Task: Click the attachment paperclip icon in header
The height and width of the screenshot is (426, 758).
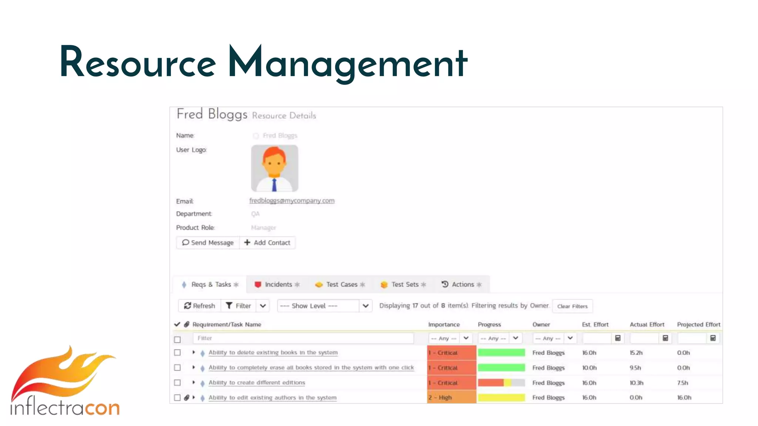Action: (x=187, y=324)
